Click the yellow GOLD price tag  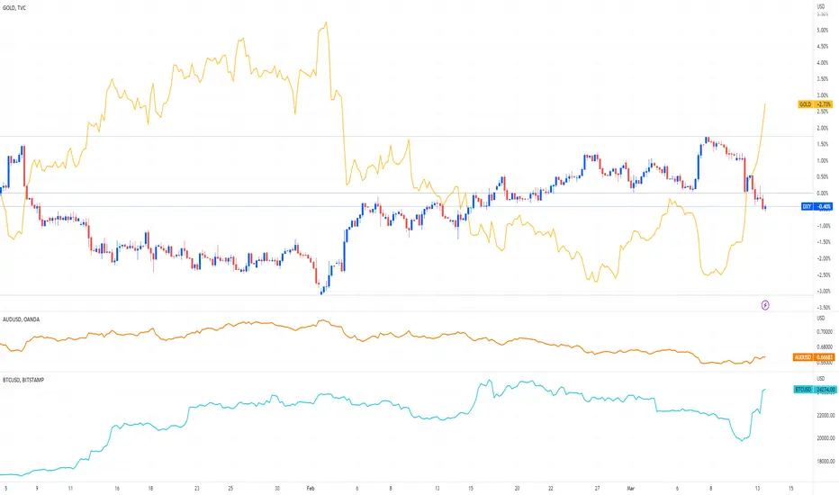click(815, 104)
